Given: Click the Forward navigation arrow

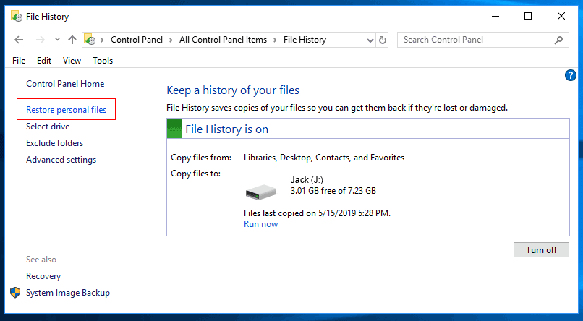Looking at the screenshot, I should coord(41,40).
